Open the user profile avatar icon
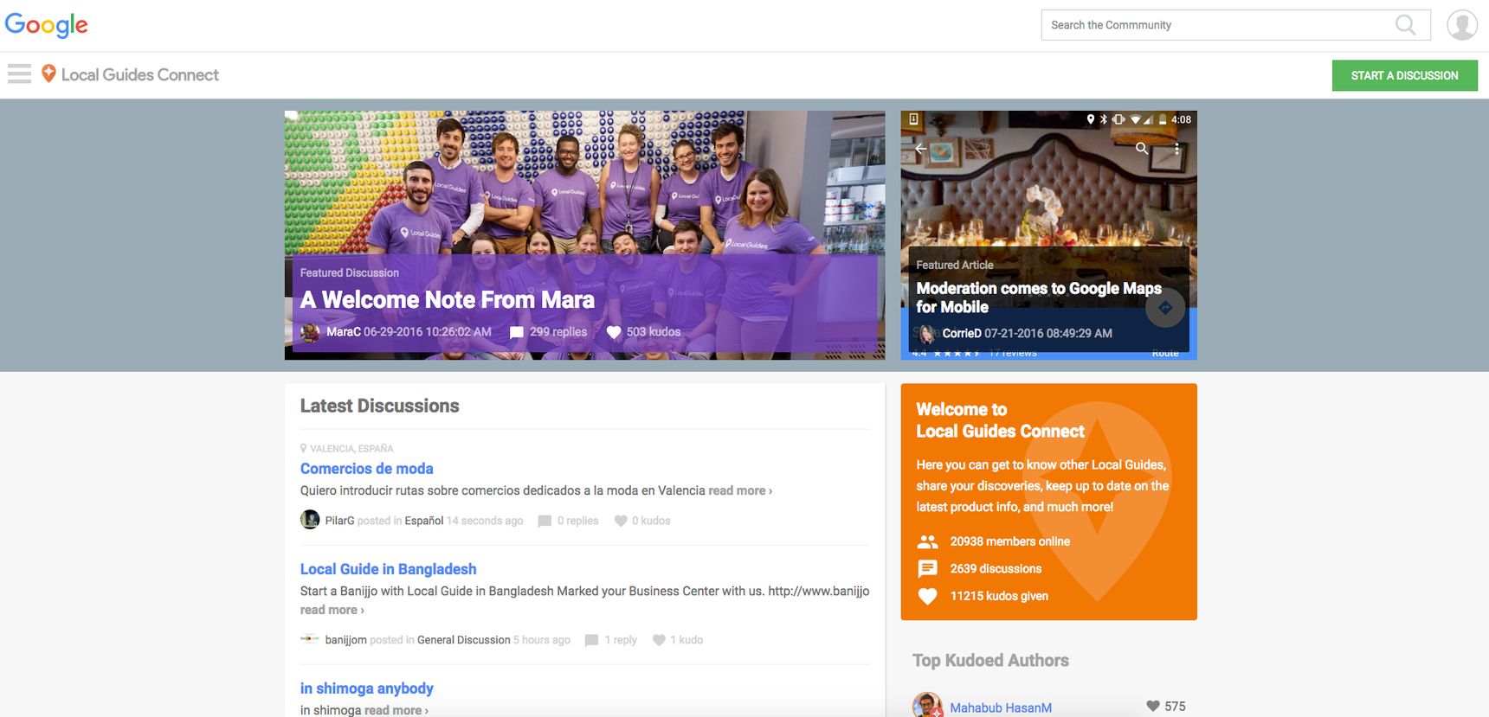This screenshot has height=717, width=1489. tap(1462, 25)
